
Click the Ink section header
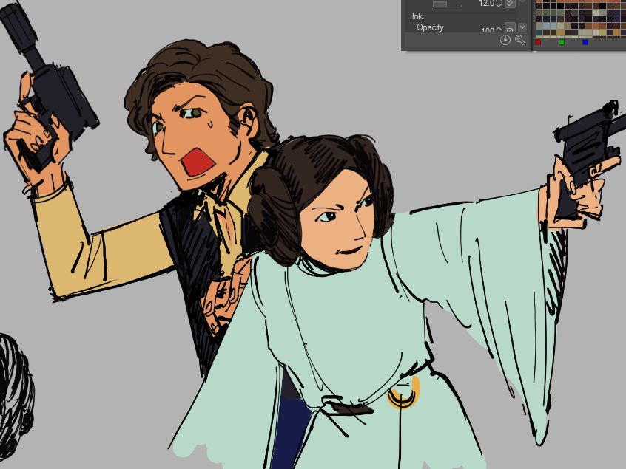point(417,16)
